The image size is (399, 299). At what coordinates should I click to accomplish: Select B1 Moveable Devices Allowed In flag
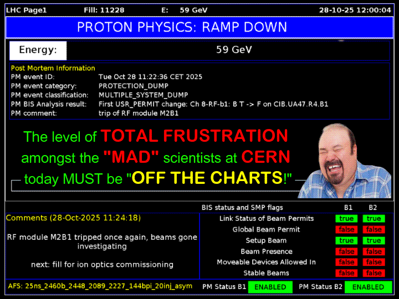(346, 262)
